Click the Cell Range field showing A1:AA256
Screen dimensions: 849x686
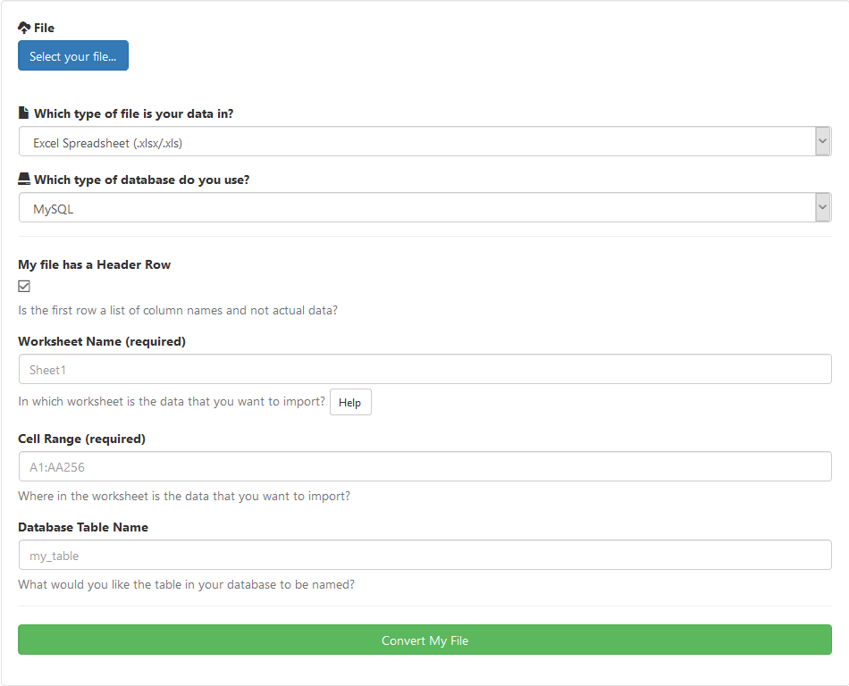pyautogui.click(x=424, y=466)
